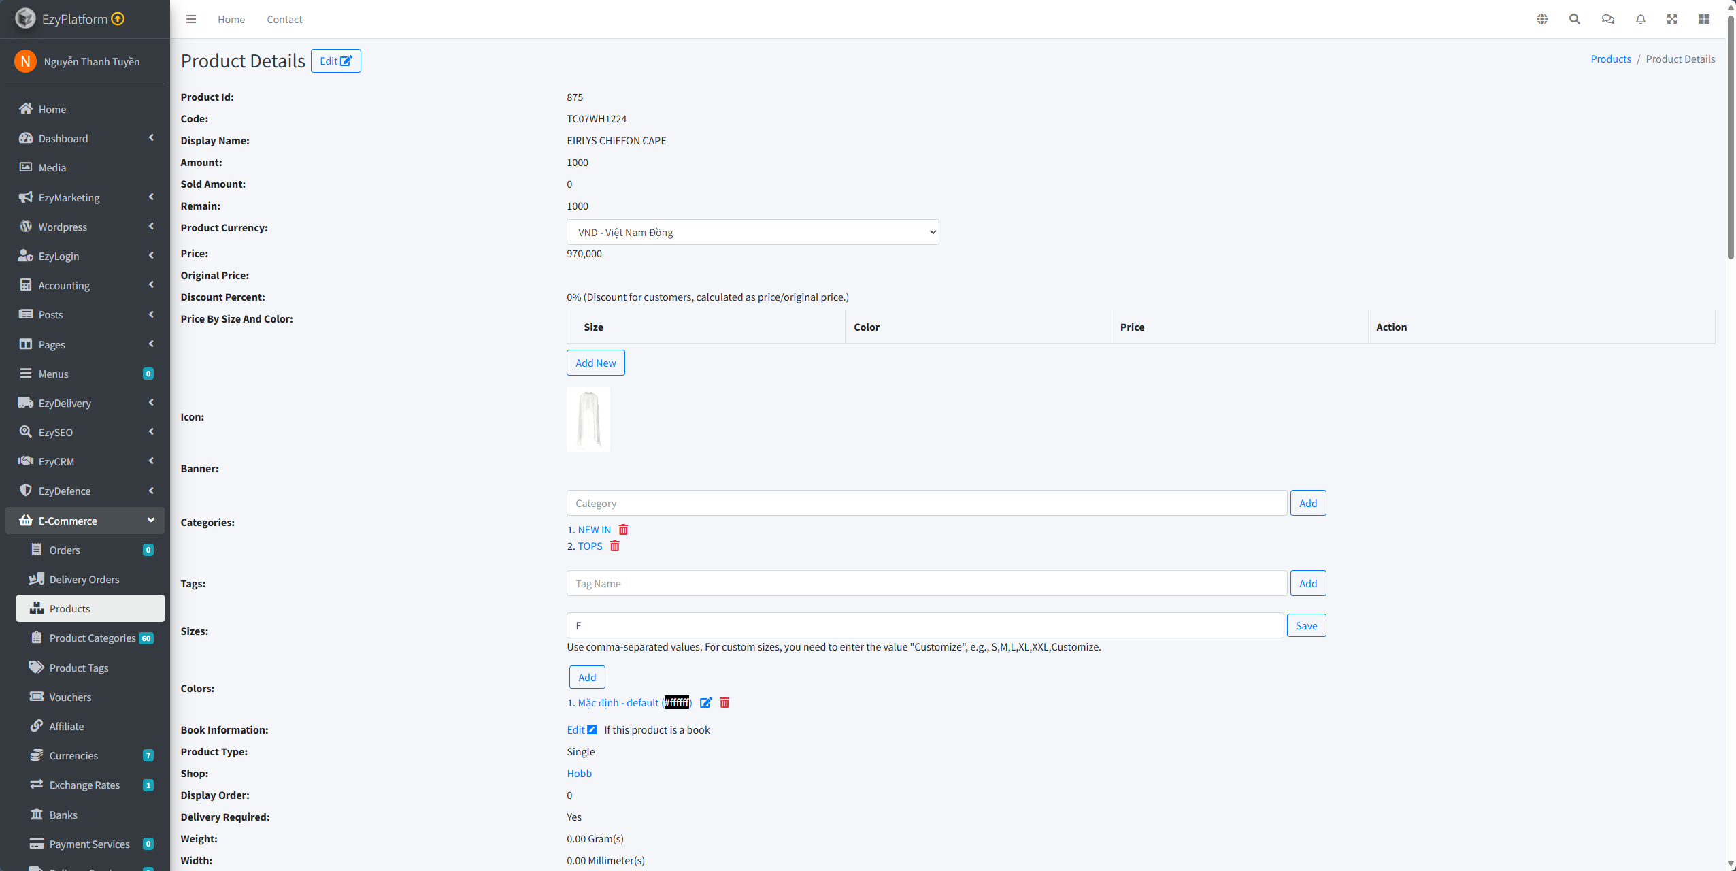The image size is (1736, 871).
Task: Click the search magnifier icon
Action: (1575, 19)
